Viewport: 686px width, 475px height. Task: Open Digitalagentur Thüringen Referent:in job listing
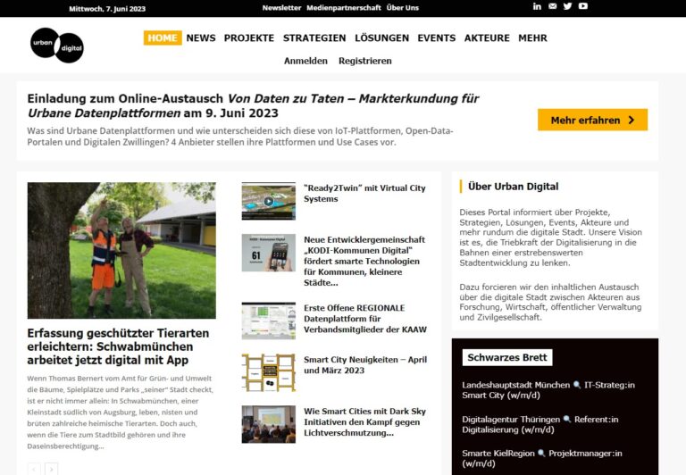540,424
